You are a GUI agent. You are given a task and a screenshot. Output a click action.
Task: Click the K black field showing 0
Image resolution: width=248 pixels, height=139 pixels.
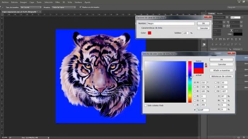click(224, 109)
